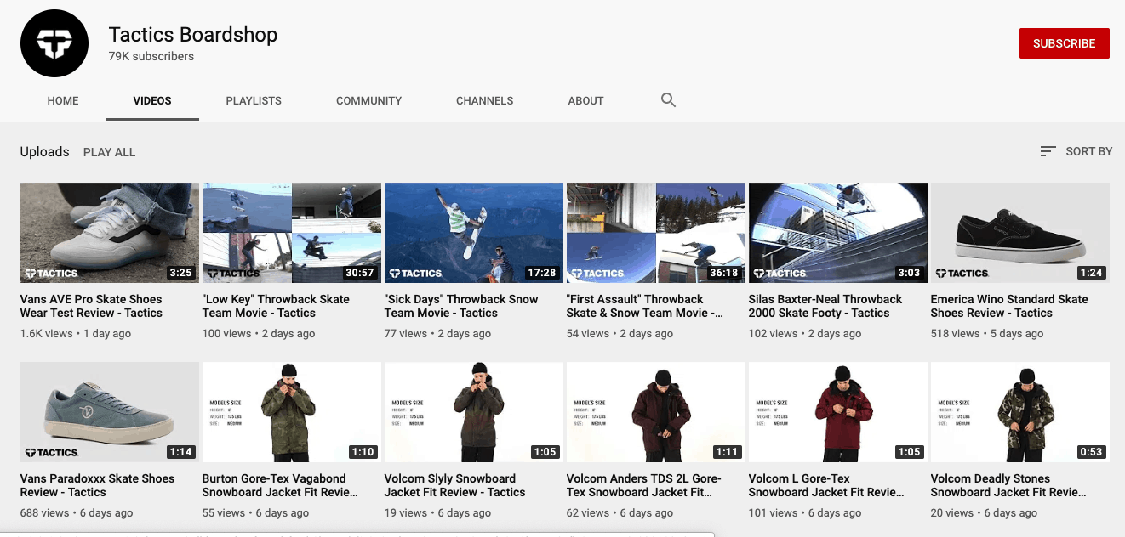Open Emerica Wino Standard shoes thumbnail
This screenshot has height=537, width=1125.
(x=1020, y=233)
